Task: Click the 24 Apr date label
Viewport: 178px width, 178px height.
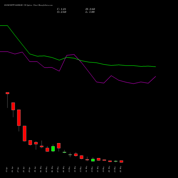Action: point(12,169)
